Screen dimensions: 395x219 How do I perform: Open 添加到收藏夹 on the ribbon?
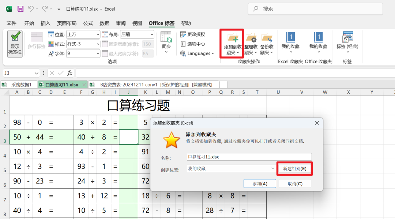point(232,43)
